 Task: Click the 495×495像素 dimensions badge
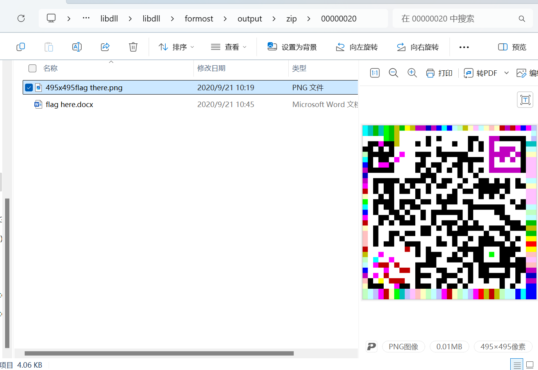tap(503, 347)
